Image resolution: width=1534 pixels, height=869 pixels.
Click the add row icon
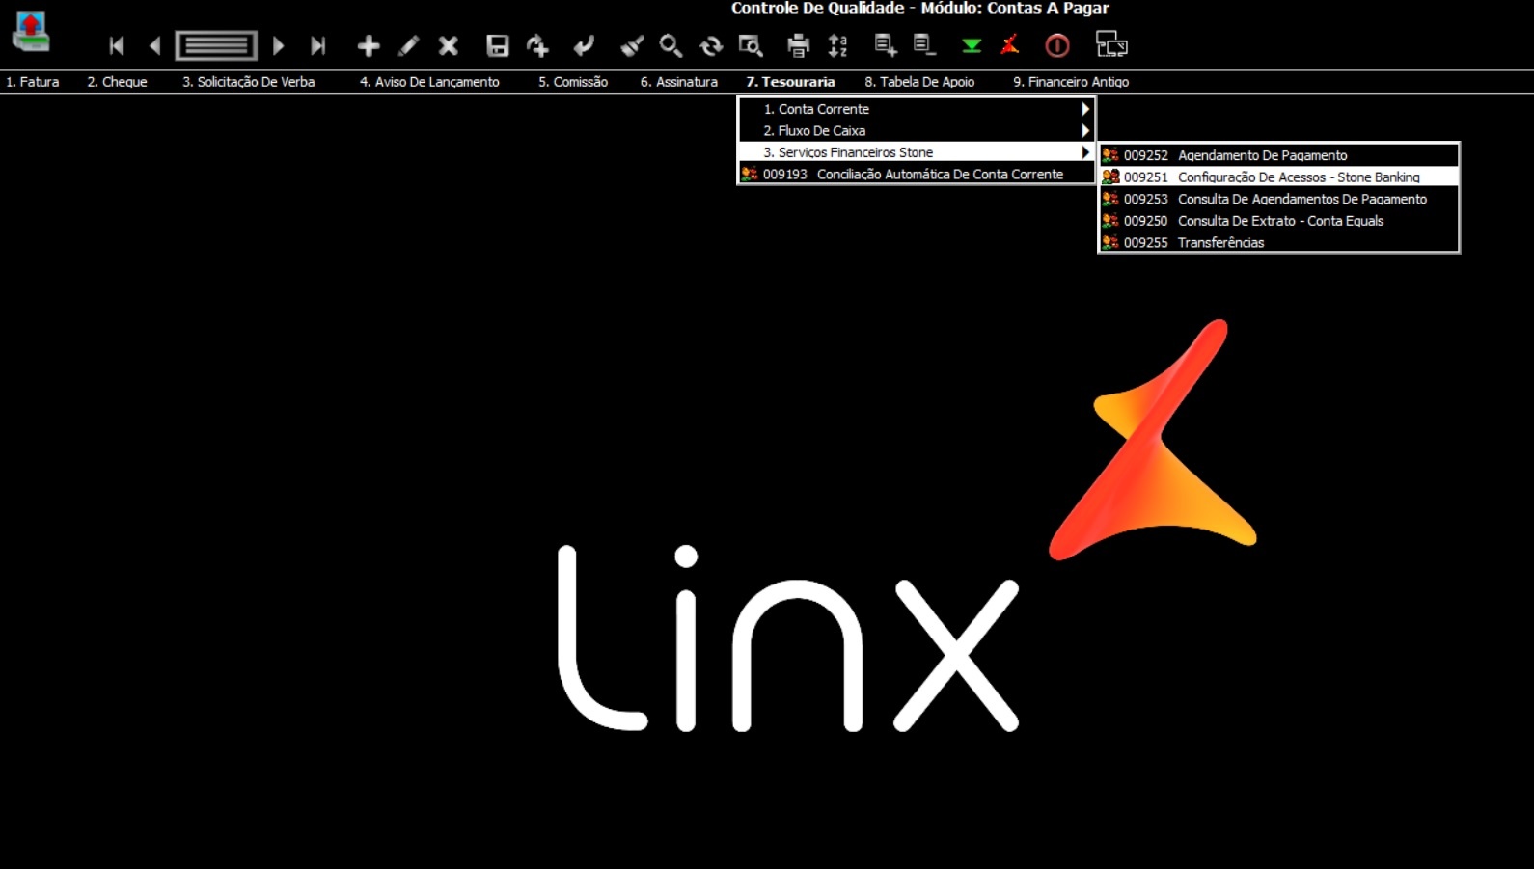tap(886, 45)
